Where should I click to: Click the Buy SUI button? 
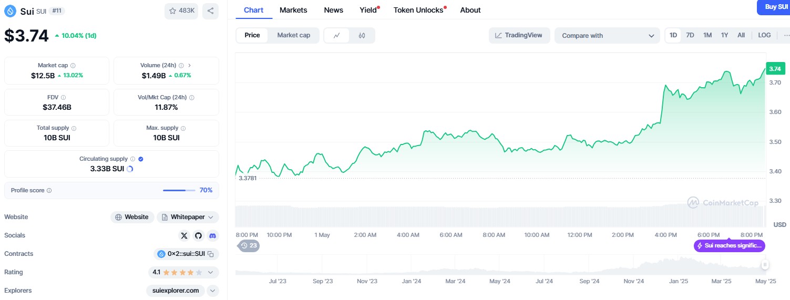tap(774, 7)
